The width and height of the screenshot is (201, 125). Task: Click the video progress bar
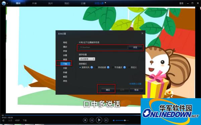[x=73, y=115]
